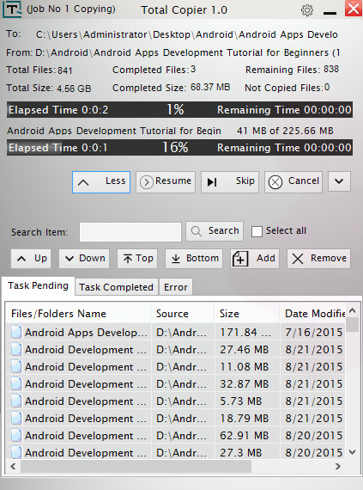The height and width of the screenshot is (490, 363).
Task: Click the file icon of 171.84 row
Action: point(16,332)
